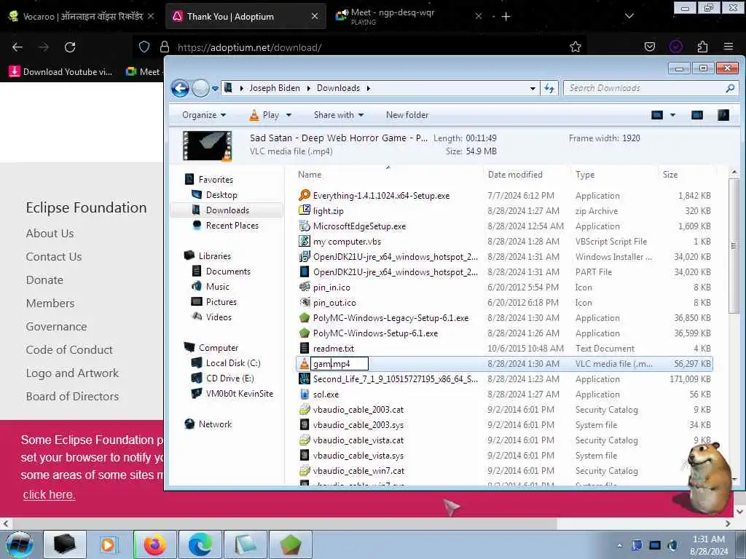Image resolution: width=746 pixels, height=559 pixels.
Task: Click the Explorer vertical scrollbar thumb
Action: (734, 246)
